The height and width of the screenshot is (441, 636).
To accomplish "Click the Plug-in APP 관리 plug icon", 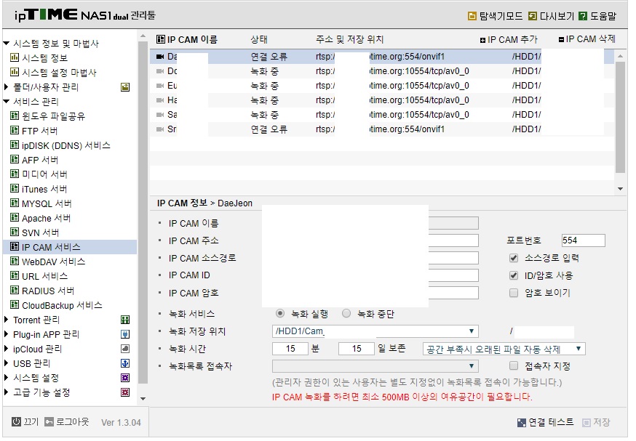I will pos(125,334).
